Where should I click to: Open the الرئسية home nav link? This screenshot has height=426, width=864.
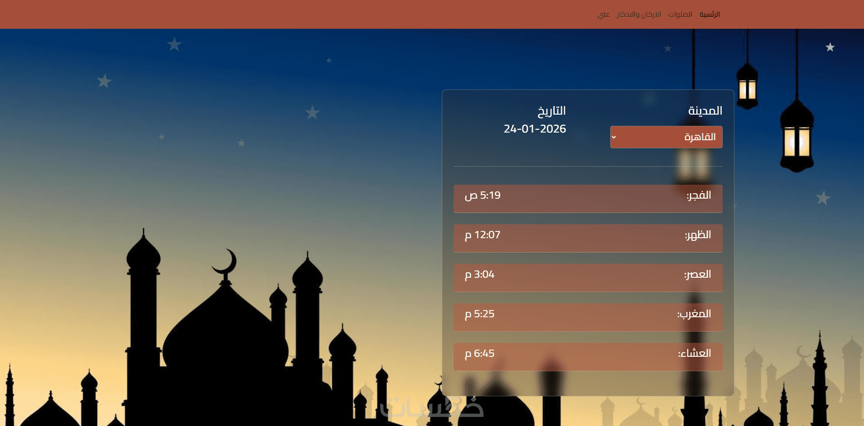[x=710, y=14]
